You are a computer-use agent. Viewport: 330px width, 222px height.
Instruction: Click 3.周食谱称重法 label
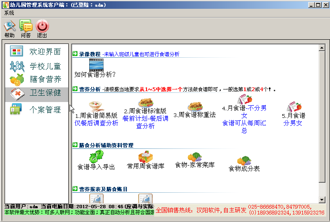[x=194, y=115]
